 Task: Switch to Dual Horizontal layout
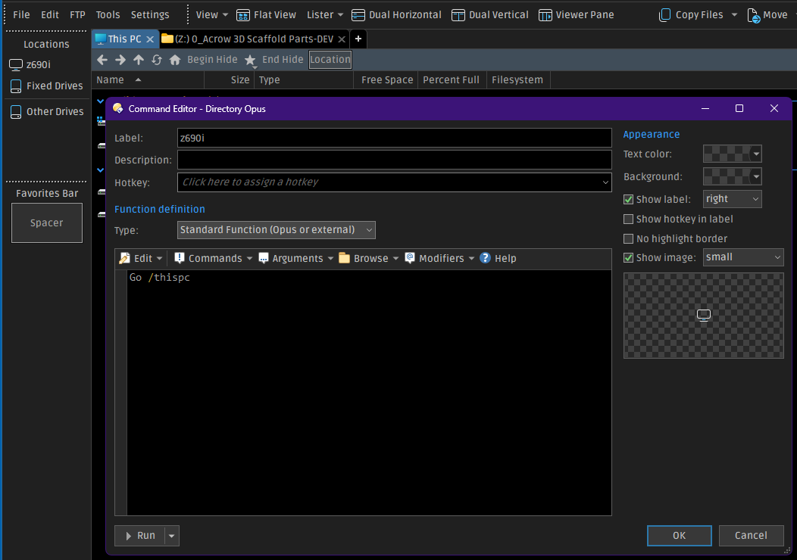[396, 15]
